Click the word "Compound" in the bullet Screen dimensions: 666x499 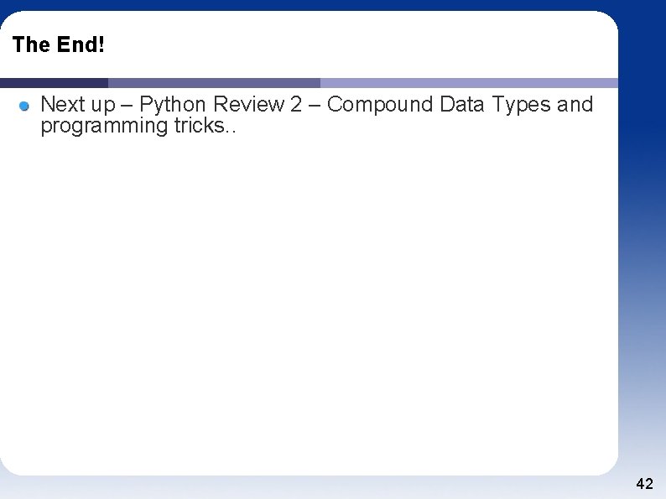[379, 105]
